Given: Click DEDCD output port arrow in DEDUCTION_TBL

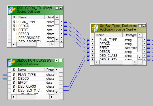Looking at the screenshot, I should click(61, 26).
